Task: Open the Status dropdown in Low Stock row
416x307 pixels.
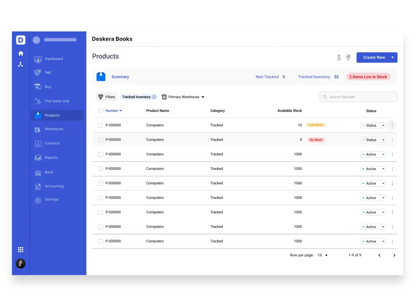Action: 373,126
